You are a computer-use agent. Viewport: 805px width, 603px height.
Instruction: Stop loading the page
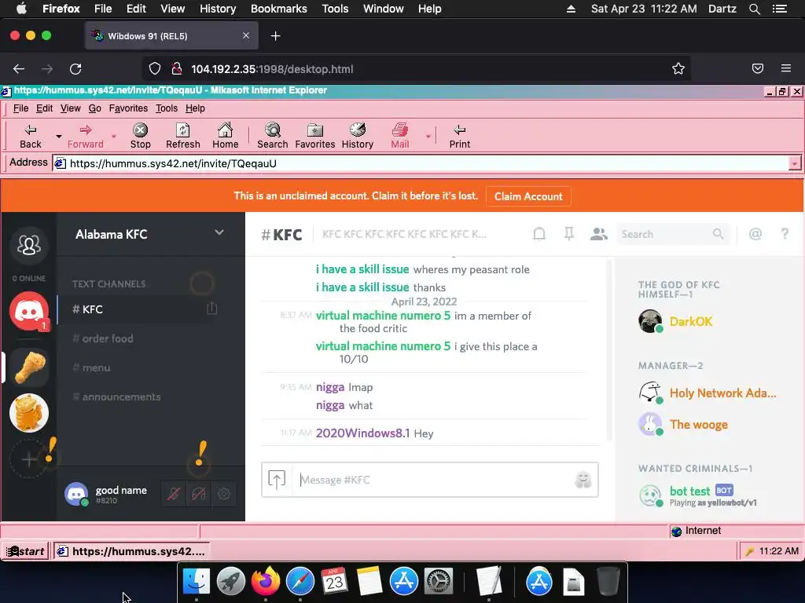(x=140, y=137)
